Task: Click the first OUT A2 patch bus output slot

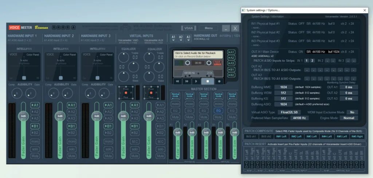Action: pos(307,70)
